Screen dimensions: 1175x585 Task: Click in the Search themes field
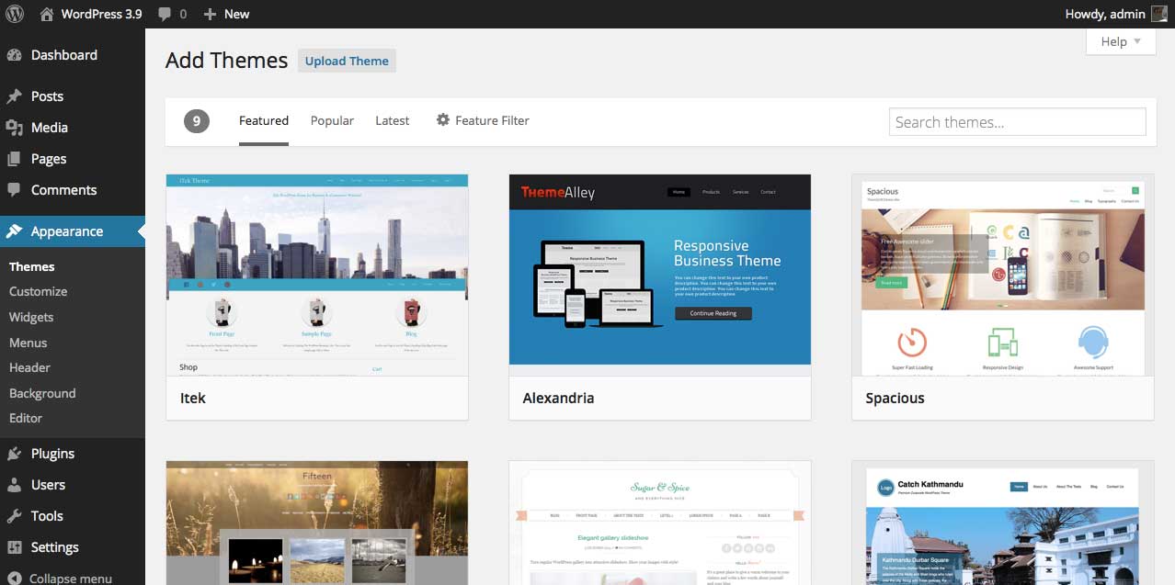click(1018, 122)
